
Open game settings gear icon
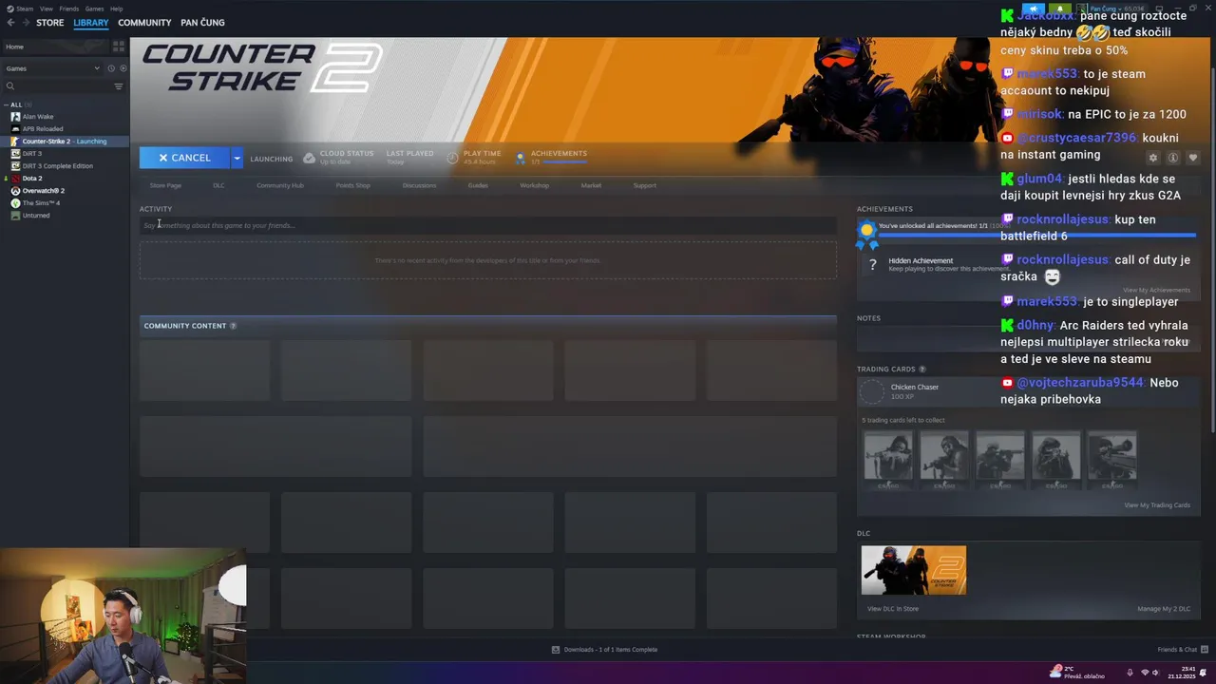coord(1153,158)
